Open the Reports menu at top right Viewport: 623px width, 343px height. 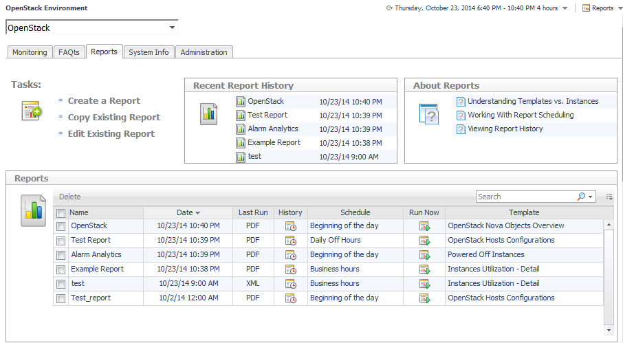click(x=598, y=8)
